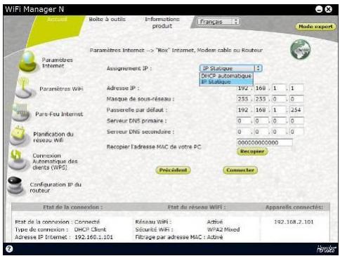This screenshot has height=256, width=340.
Task: Choose IP Statique from the list
Action: coord(226,82)
